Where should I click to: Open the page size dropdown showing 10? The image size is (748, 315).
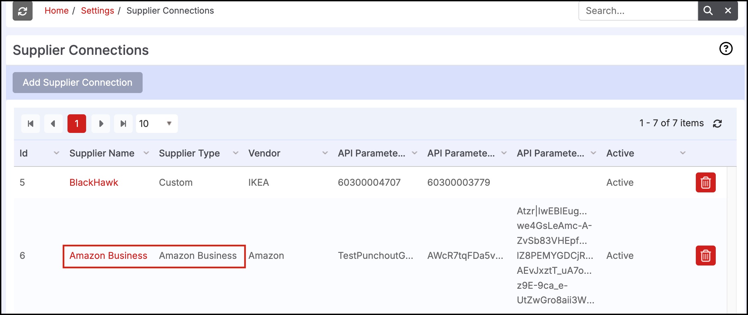157,124
